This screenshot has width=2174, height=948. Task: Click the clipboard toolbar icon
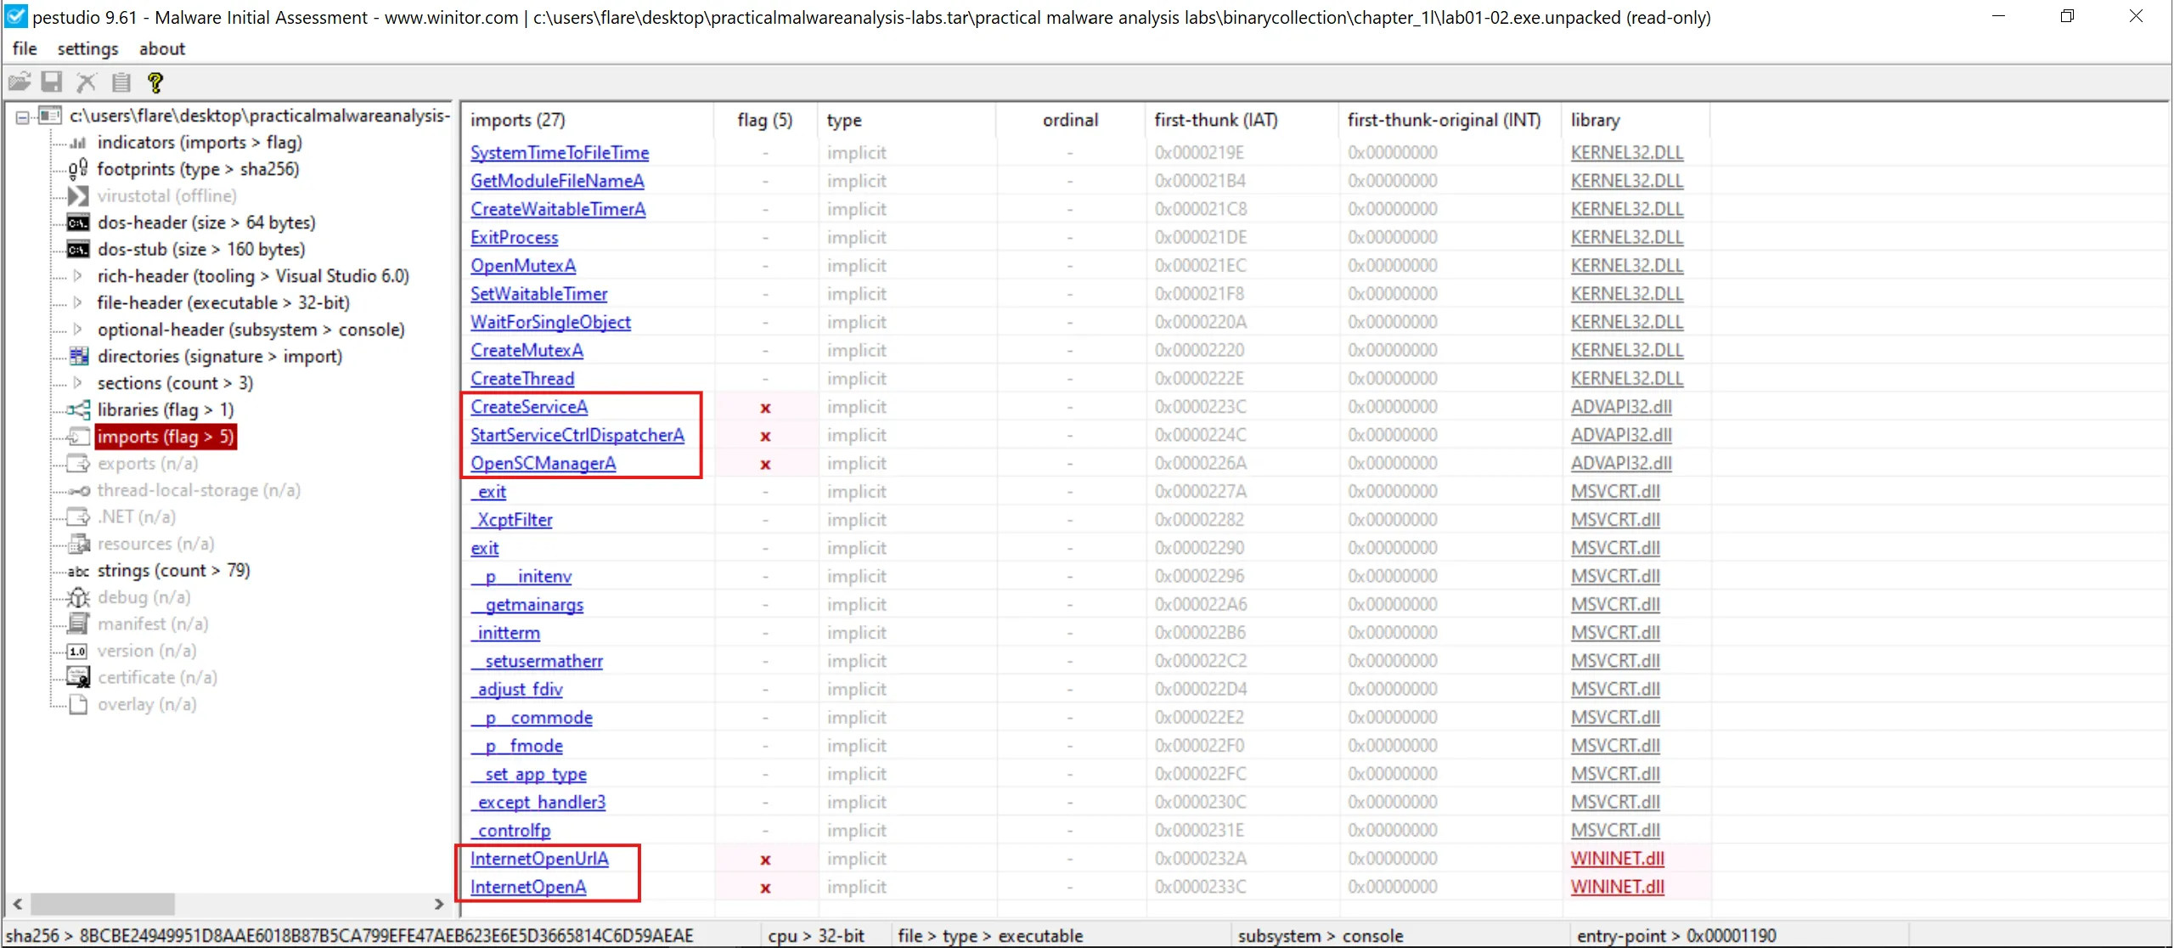pos(121,82)
